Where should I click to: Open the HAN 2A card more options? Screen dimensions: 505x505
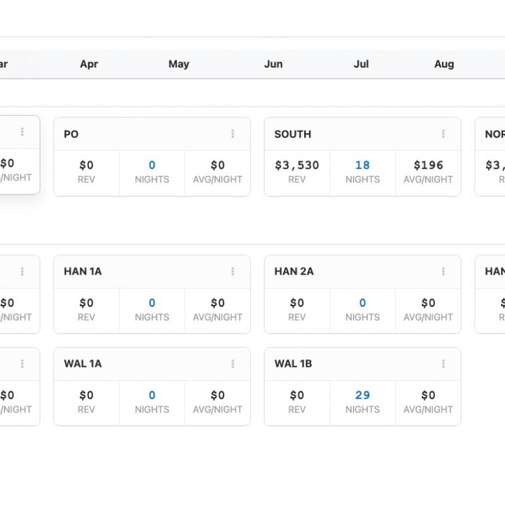coord(443,271)
